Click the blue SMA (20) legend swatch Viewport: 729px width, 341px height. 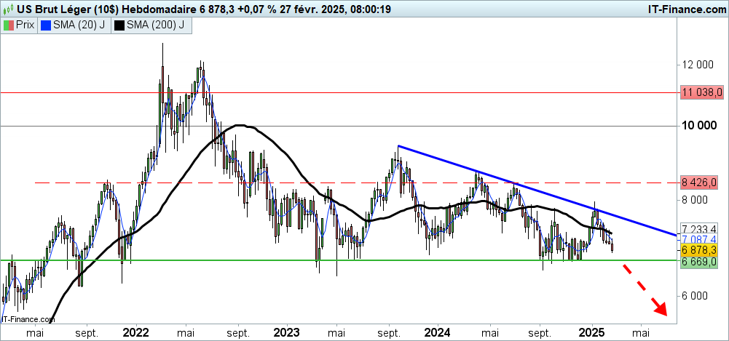[x=46, y=25]
